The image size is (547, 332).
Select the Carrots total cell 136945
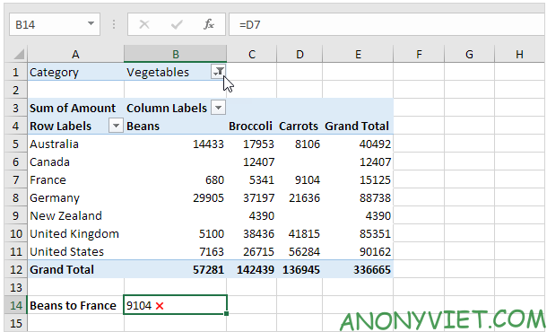300,269
